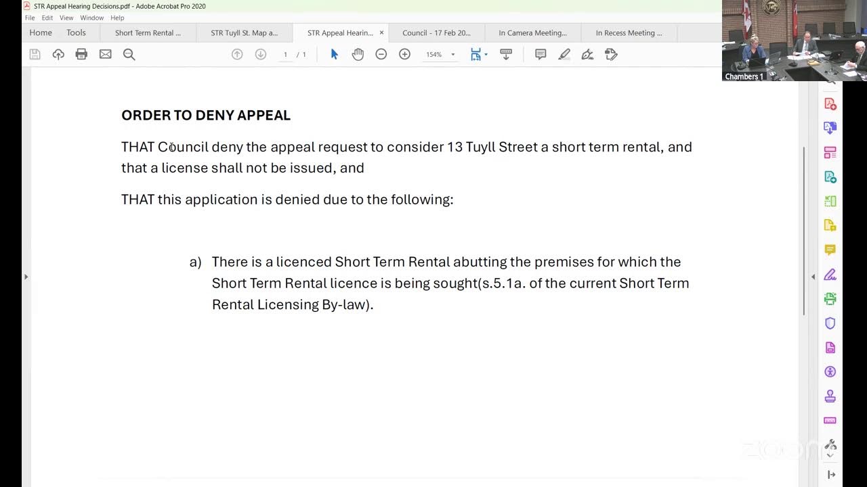The width and height of the screenshot is (867, 487).
Task: Click the yellow file tool above Comment
Action: pos(830,225)
